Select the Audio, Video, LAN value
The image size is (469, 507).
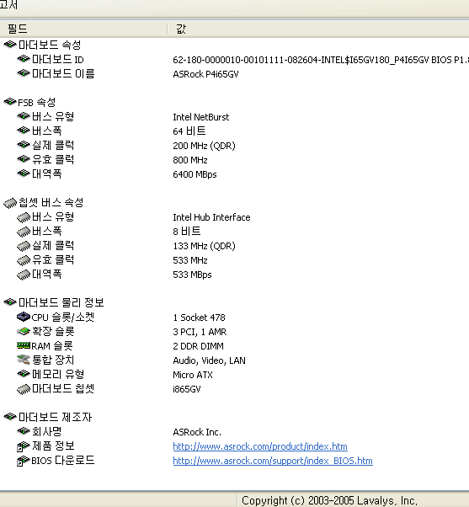[210, 360]
